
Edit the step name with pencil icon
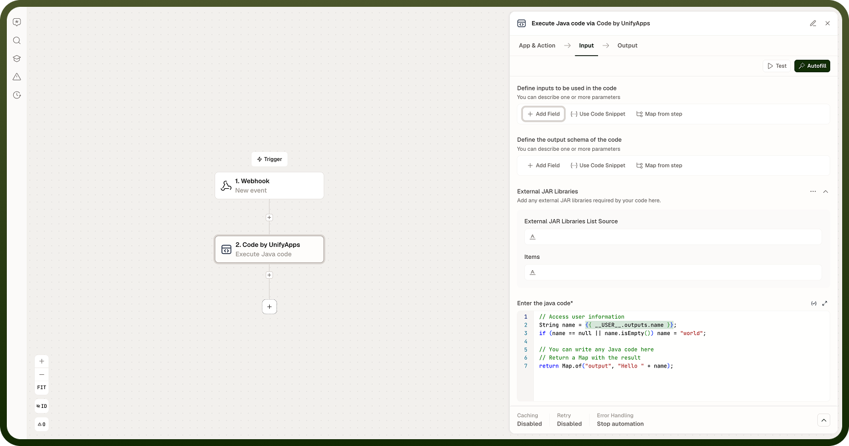click(x=813, y=23)
